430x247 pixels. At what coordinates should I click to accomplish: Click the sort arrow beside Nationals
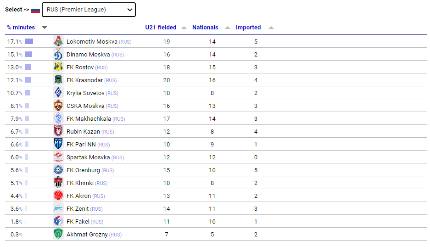point(227,28)
